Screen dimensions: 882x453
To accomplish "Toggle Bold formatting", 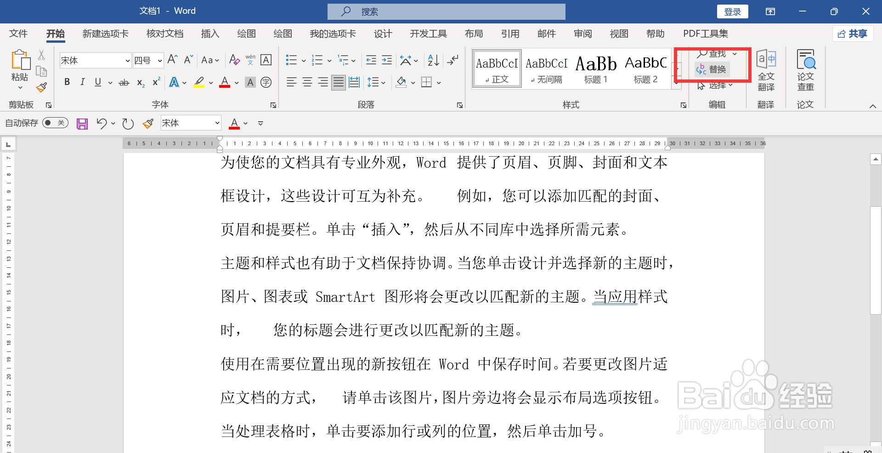I will pyautogui.click(x=67, y=82).
